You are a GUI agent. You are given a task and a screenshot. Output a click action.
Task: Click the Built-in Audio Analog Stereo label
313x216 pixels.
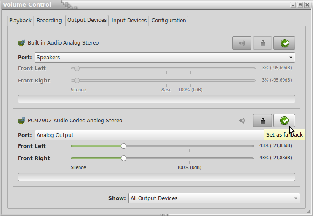[x=63, y=43]
